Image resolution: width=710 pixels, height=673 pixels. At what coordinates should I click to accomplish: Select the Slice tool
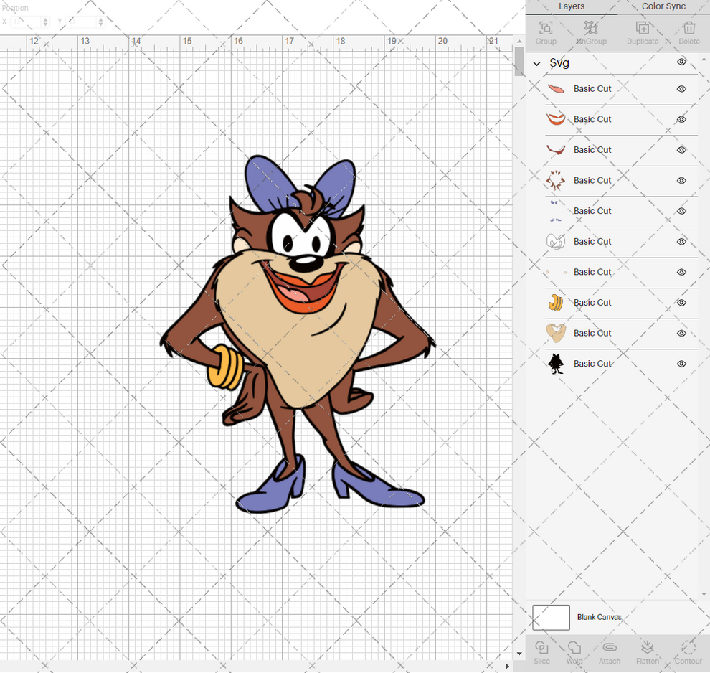(541, 651)
